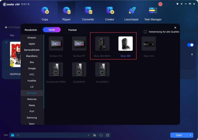Click the refresh icon in destination bar
The width and height of the screenshot is (198, 140).
pos(101,135)
